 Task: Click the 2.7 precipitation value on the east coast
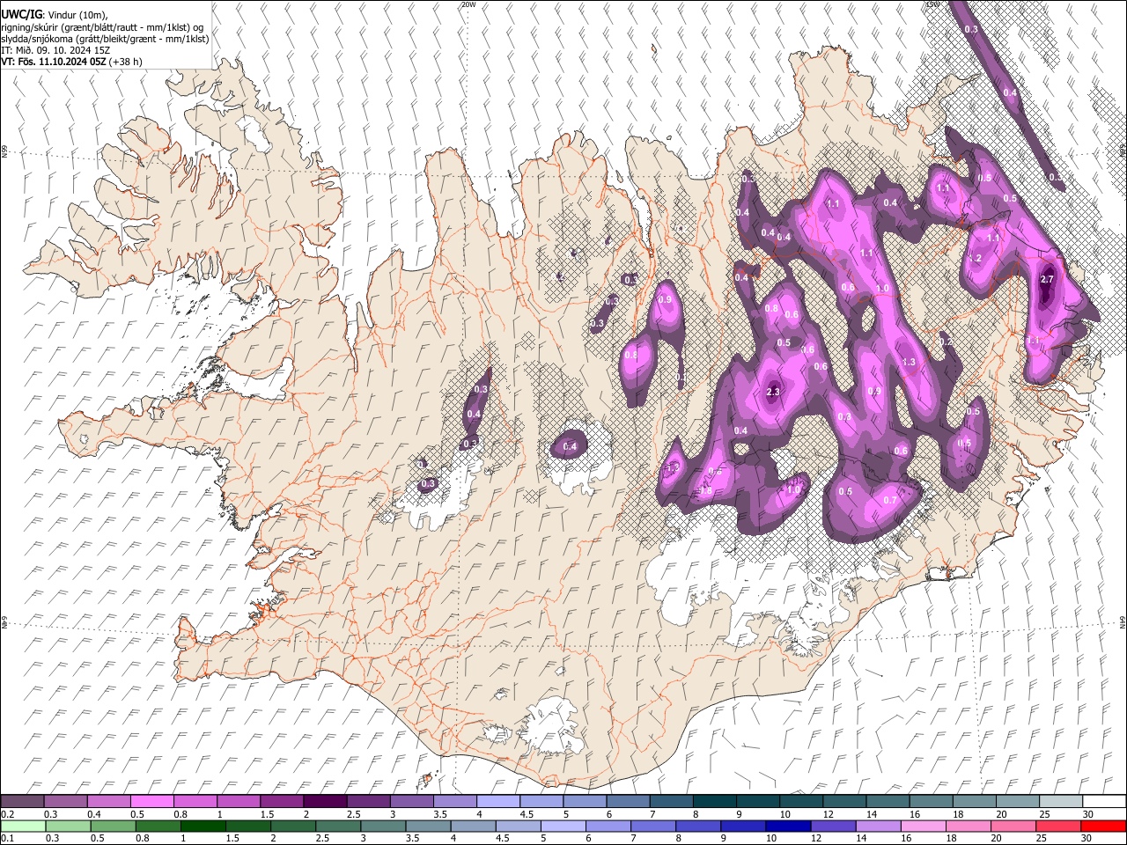pyautogui.click(x=1047, y=279)
